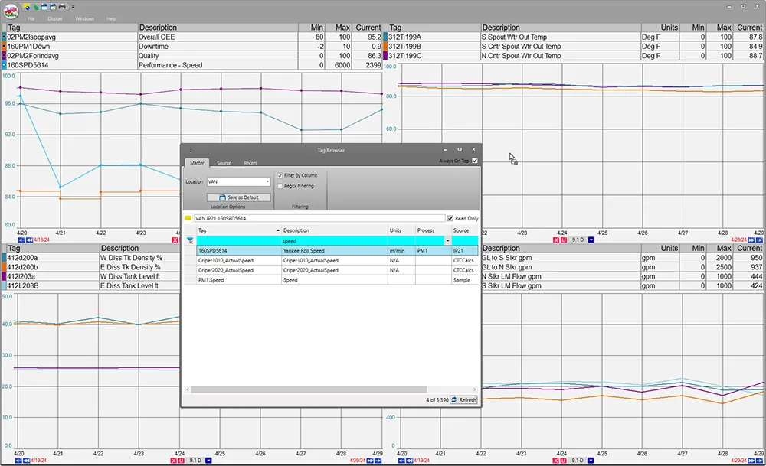Click the yellow swatch beside the tag path field
766x466 pixels.
tap(188, 217)
